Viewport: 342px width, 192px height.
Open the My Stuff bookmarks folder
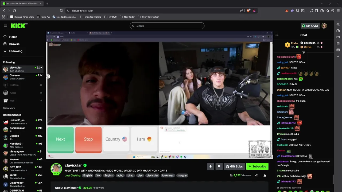point(110,17)
